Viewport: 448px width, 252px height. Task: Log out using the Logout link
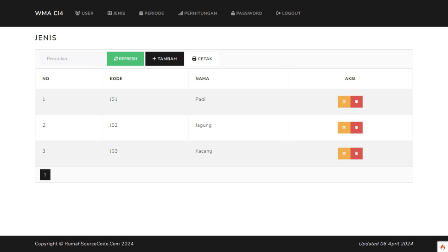pyautogui.click(x=288, y=13)
